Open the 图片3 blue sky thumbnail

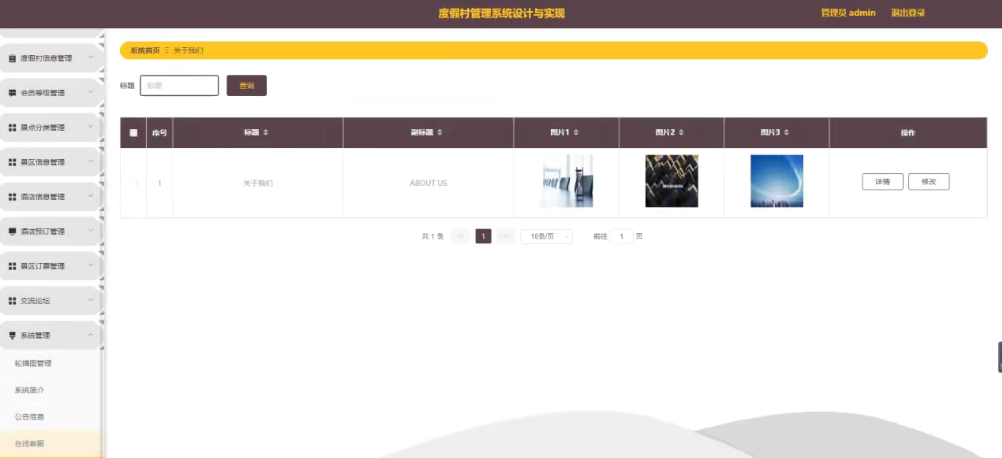777,181
